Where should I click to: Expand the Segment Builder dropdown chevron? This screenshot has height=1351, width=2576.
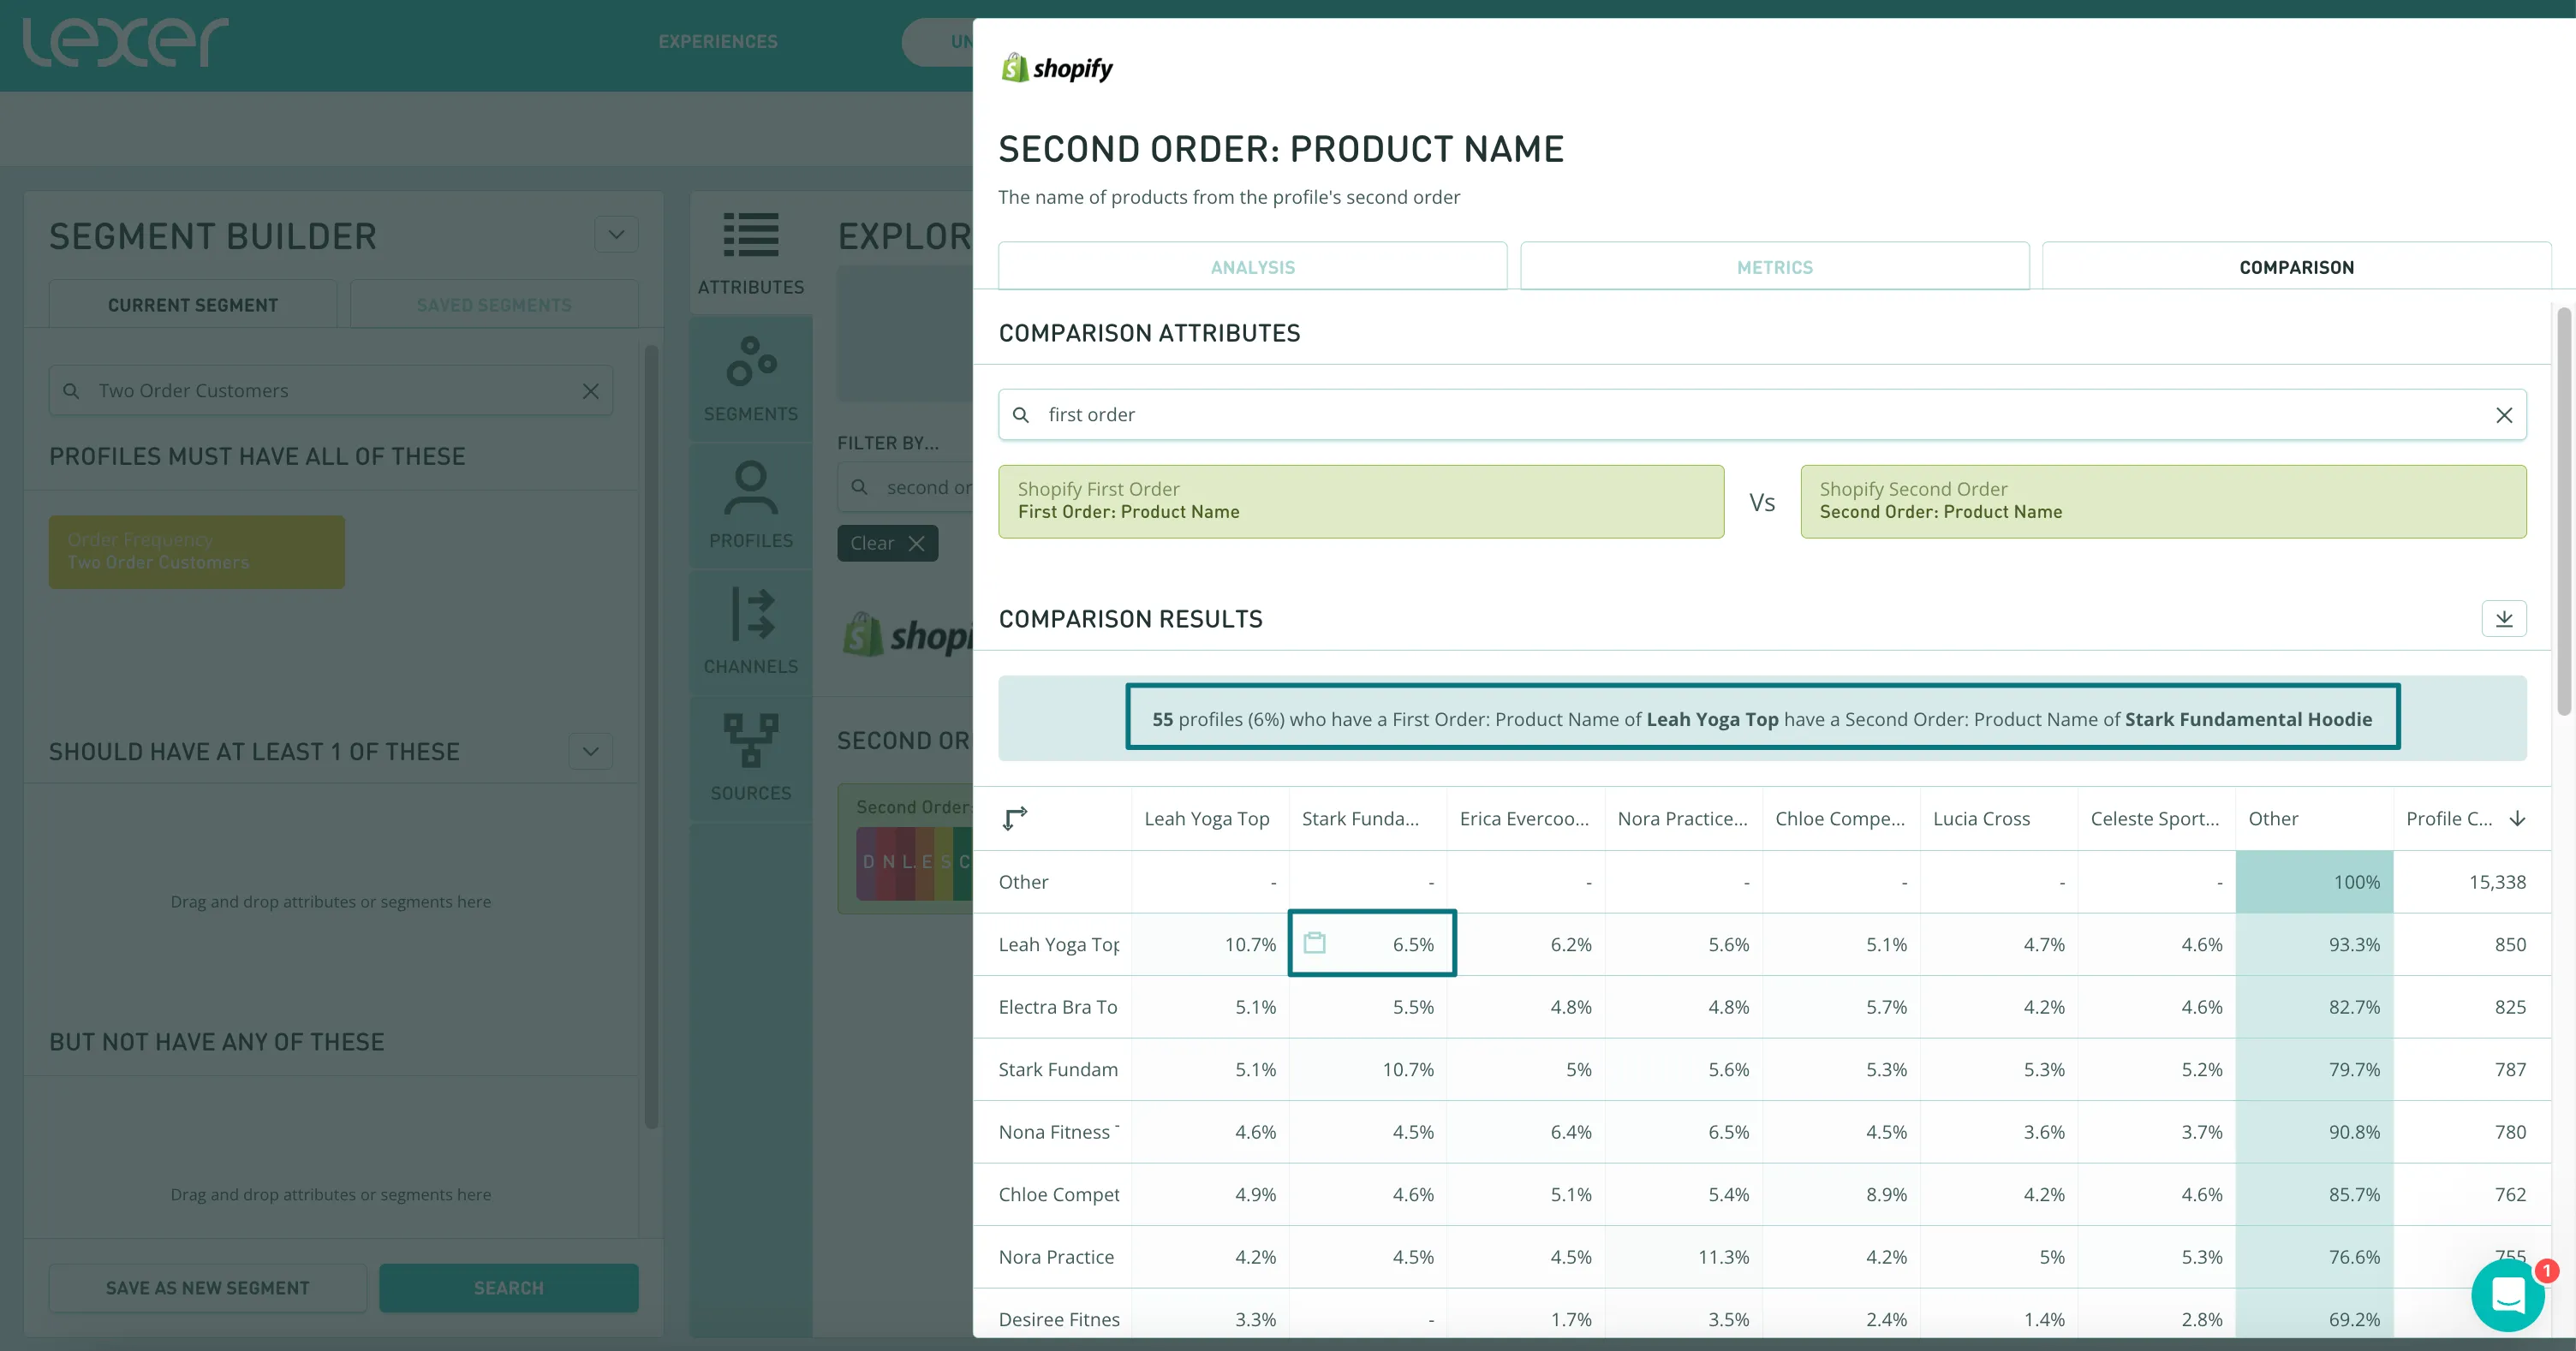(x=616, y=235)
